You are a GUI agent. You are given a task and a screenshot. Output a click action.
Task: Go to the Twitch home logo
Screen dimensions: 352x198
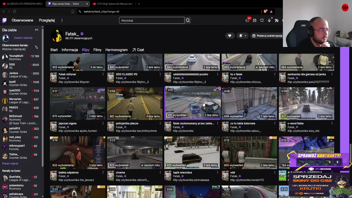(x=4, y=20)
